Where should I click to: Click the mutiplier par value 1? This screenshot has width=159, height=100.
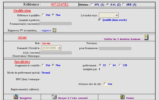[99, 69]
